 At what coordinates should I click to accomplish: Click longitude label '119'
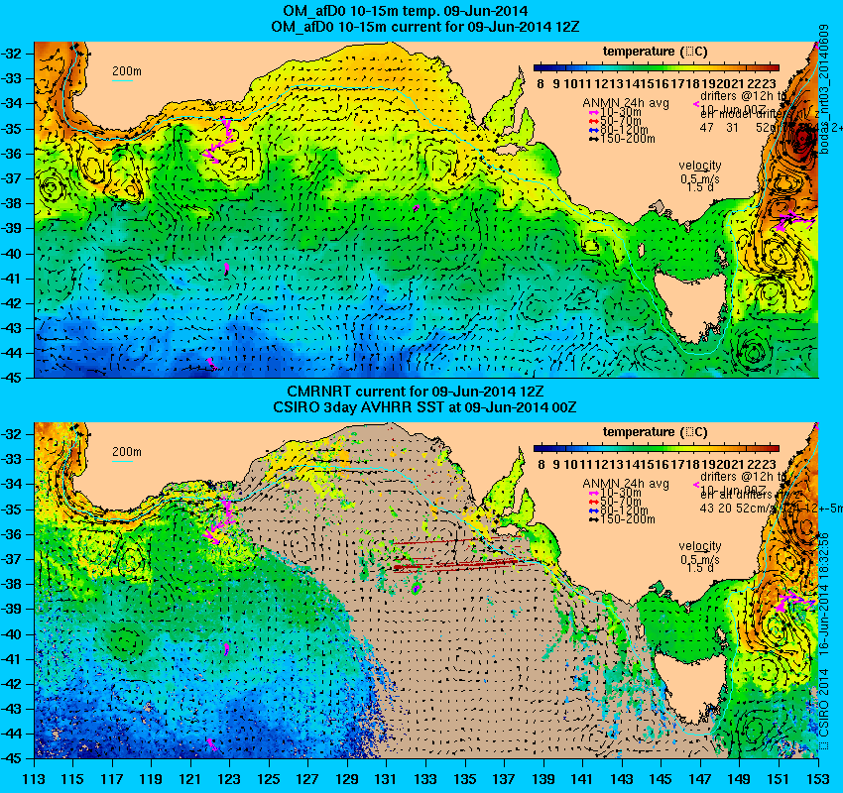(x=151, y=778)
